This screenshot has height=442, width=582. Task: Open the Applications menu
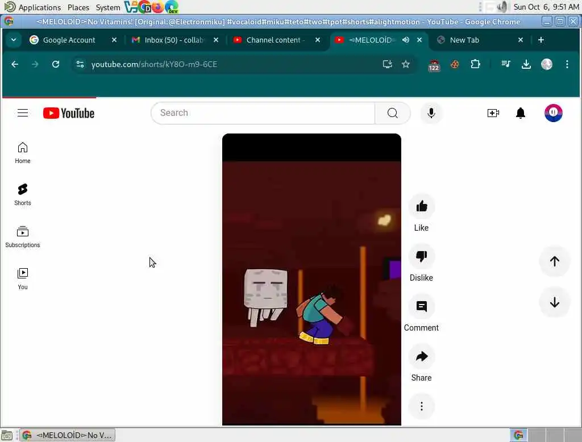pyautogui.click(x=39, y=7)
